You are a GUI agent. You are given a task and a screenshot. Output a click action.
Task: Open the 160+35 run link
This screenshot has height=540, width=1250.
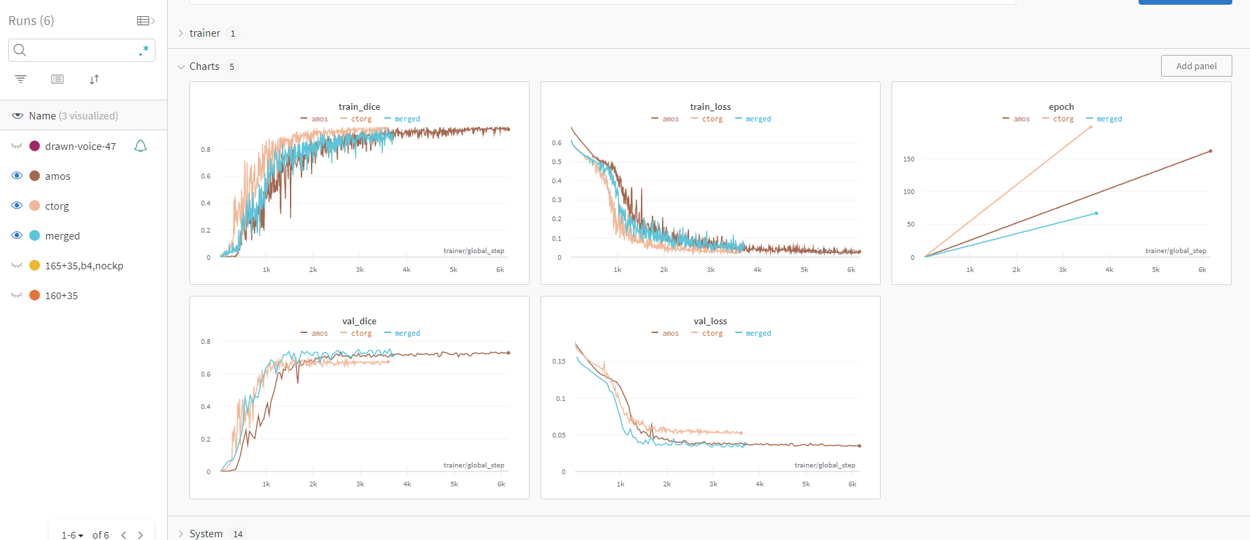(61, 296)
